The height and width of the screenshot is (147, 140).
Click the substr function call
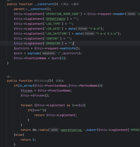pyautogui.click(x=92, y=130)
